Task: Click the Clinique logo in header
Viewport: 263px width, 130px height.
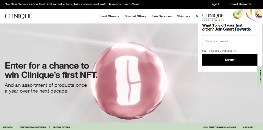Action: click(x=18, y=16)
